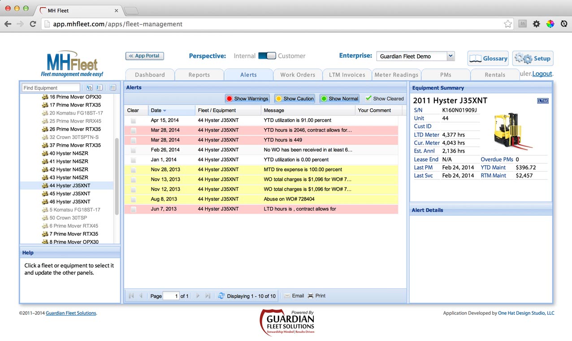Click the 16 Prime Mover OPX30 forklift icon
Image resolution: width=572 pixels, height=341 pixels.
pyautogui.click(x=45, y=97)
